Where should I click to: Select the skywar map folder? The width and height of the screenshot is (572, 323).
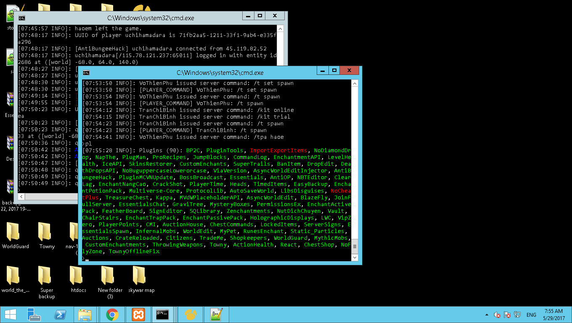[141, 280]
